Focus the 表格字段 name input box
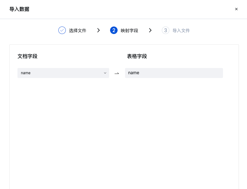Image resolution: width=247 pixels, height=189 pixels. click(x=174, y=73)
